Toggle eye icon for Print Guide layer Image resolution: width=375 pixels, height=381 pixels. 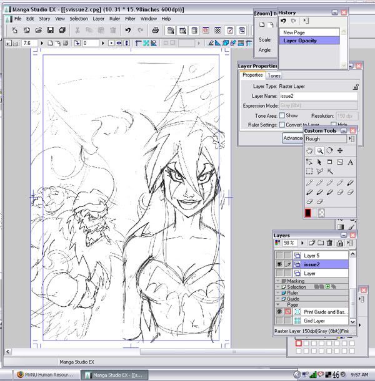pyautogui.click(x=279, y=311)
